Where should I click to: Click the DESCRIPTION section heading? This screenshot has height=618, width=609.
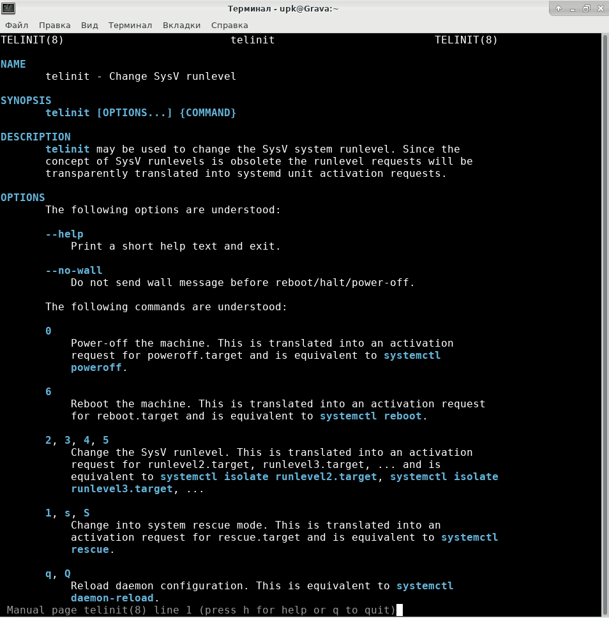(x=36, y=137)
